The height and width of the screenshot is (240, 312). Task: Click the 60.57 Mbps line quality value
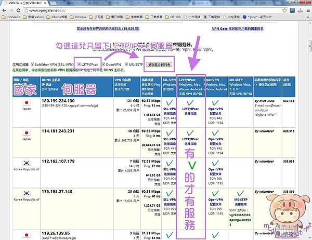point(151,101)
